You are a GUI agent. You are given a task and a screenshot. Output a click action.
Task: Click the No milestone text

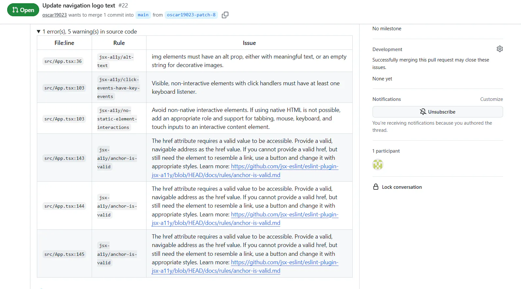pyautogui.click(x=387, y=29)
